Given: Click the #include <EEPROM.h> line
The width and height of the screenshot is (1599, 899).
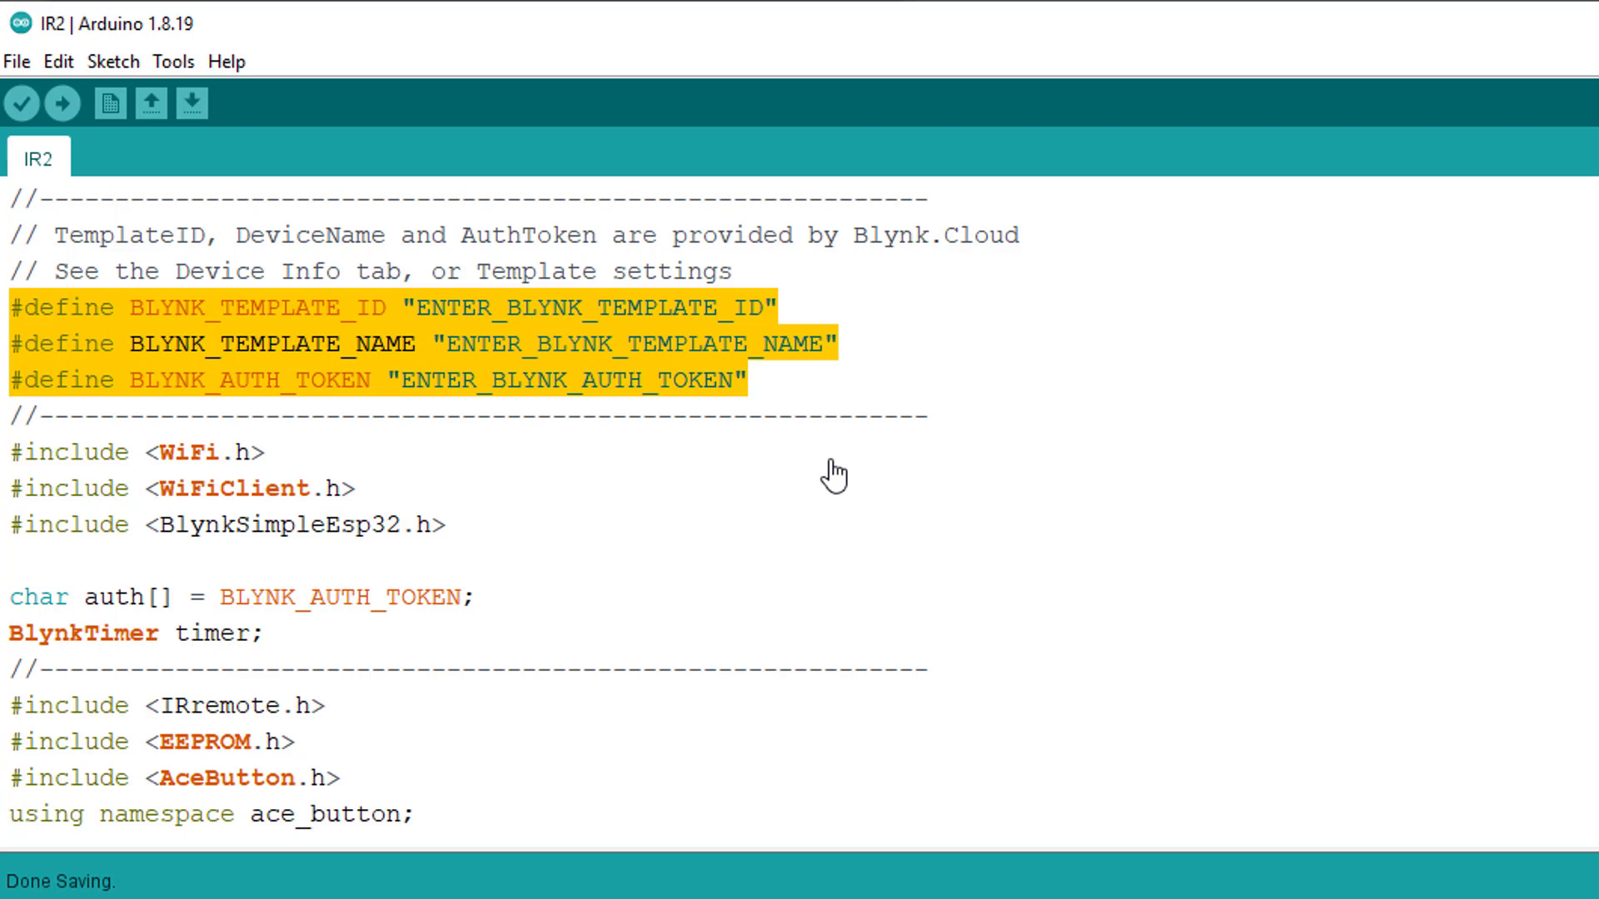Looking at the screenshot, I should (152, 741).
